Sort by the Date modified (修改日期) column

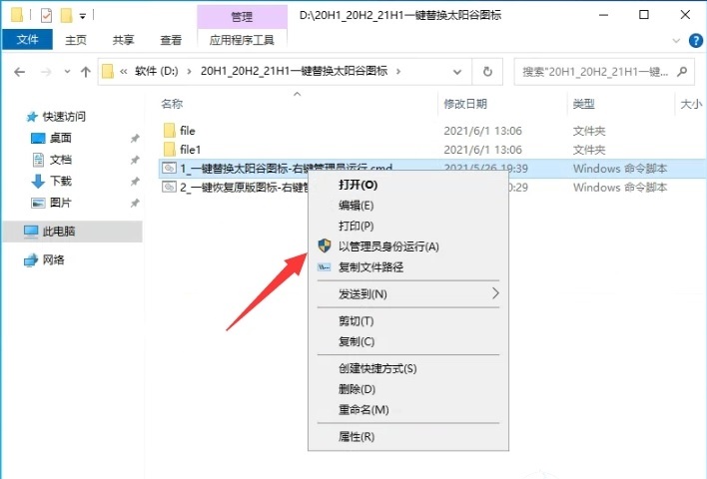tap(465, 104)
